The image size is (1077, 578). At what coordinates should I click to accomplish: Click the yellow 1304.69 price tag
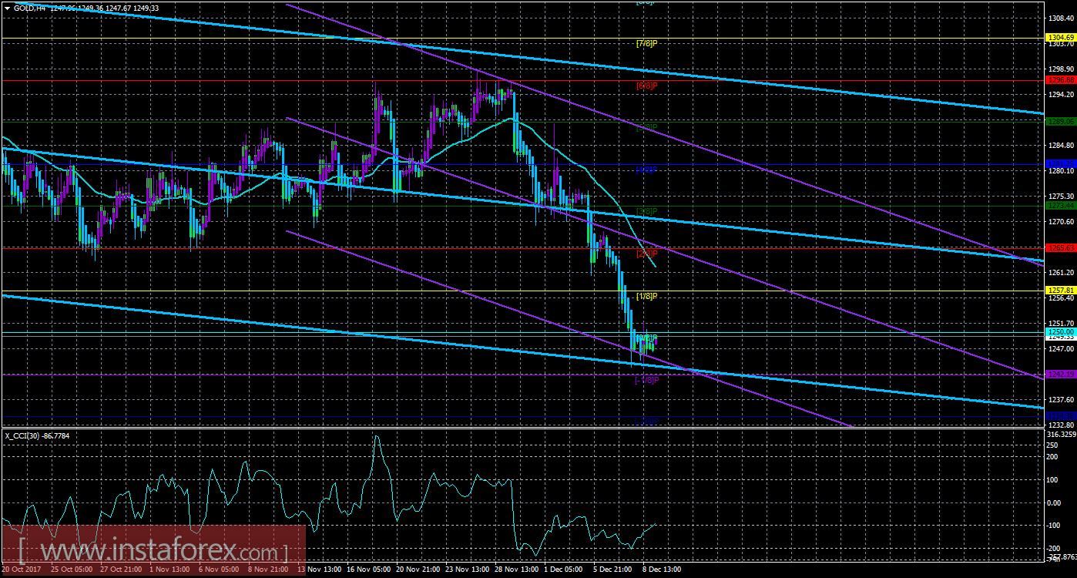pos(1061,37)
